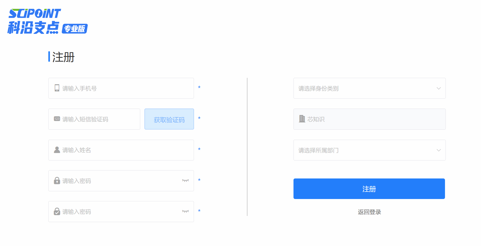Follow the 返回登录 link

(369, 212)
